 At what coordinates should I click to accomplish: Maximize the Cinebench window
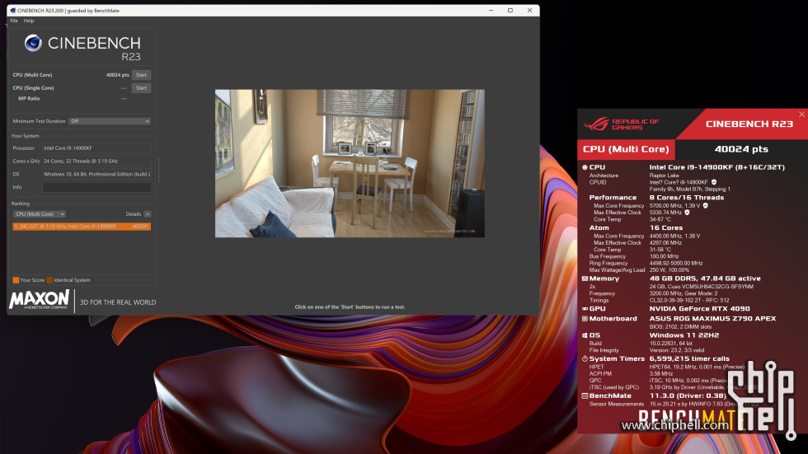510,10
